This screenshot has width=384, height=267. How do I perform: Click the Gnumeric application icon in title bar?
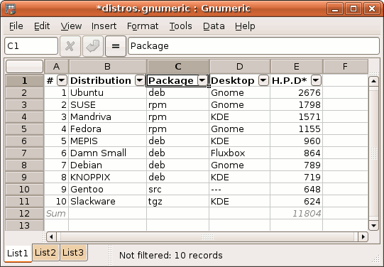[x=11, y=9]
